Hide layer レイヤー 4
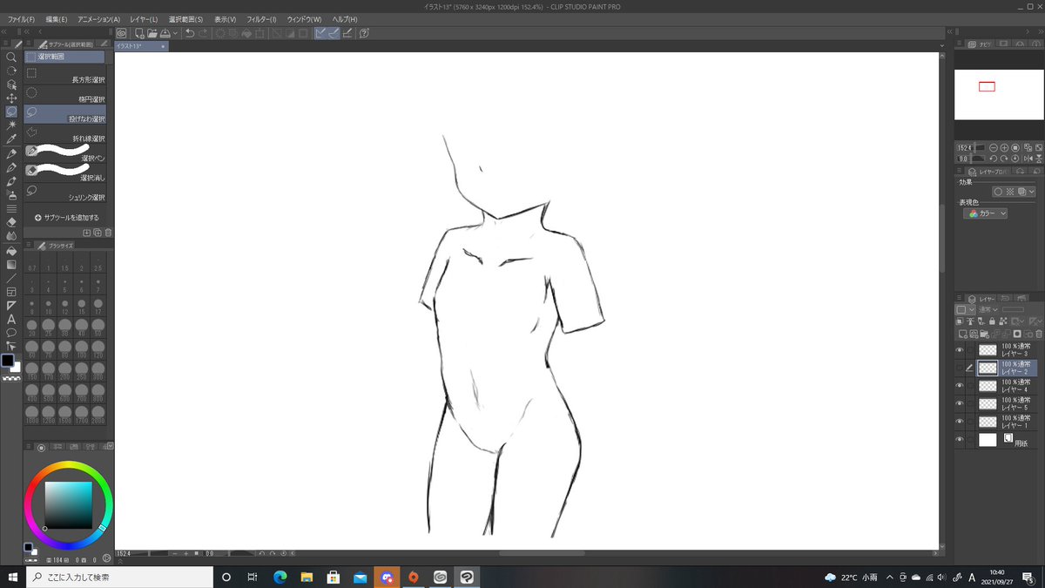 tap(960, 386)
